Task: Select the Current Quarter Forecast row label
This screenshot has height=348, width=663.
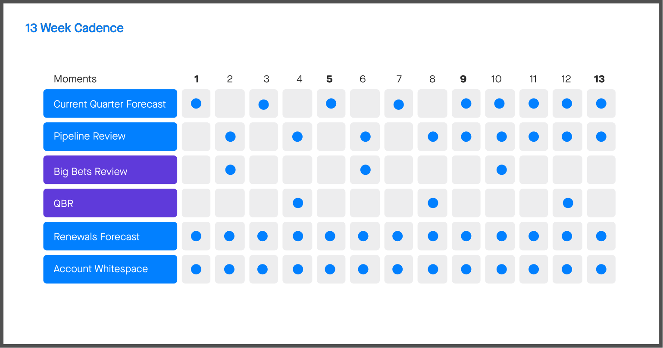Action: tap(110, 104)
